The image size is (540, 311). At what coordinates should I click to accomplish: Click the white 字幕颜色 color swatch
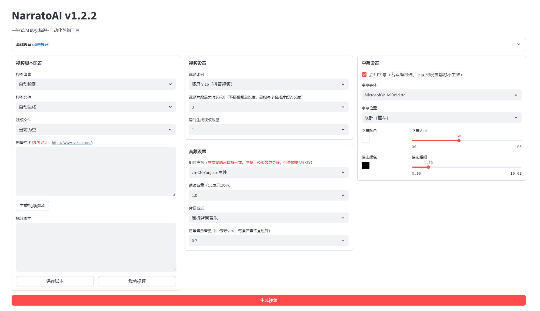(x=365, y=139)
